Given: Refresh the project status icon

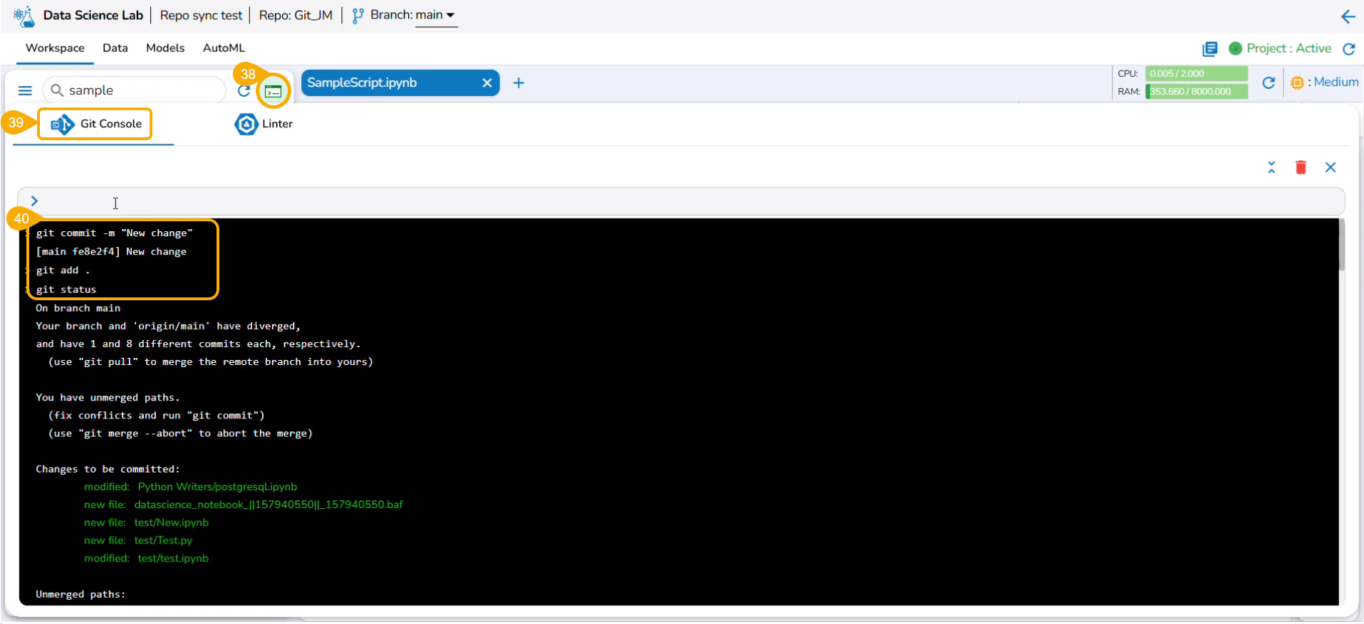Looking at the screenshot, I should (x=1348, y=48).
